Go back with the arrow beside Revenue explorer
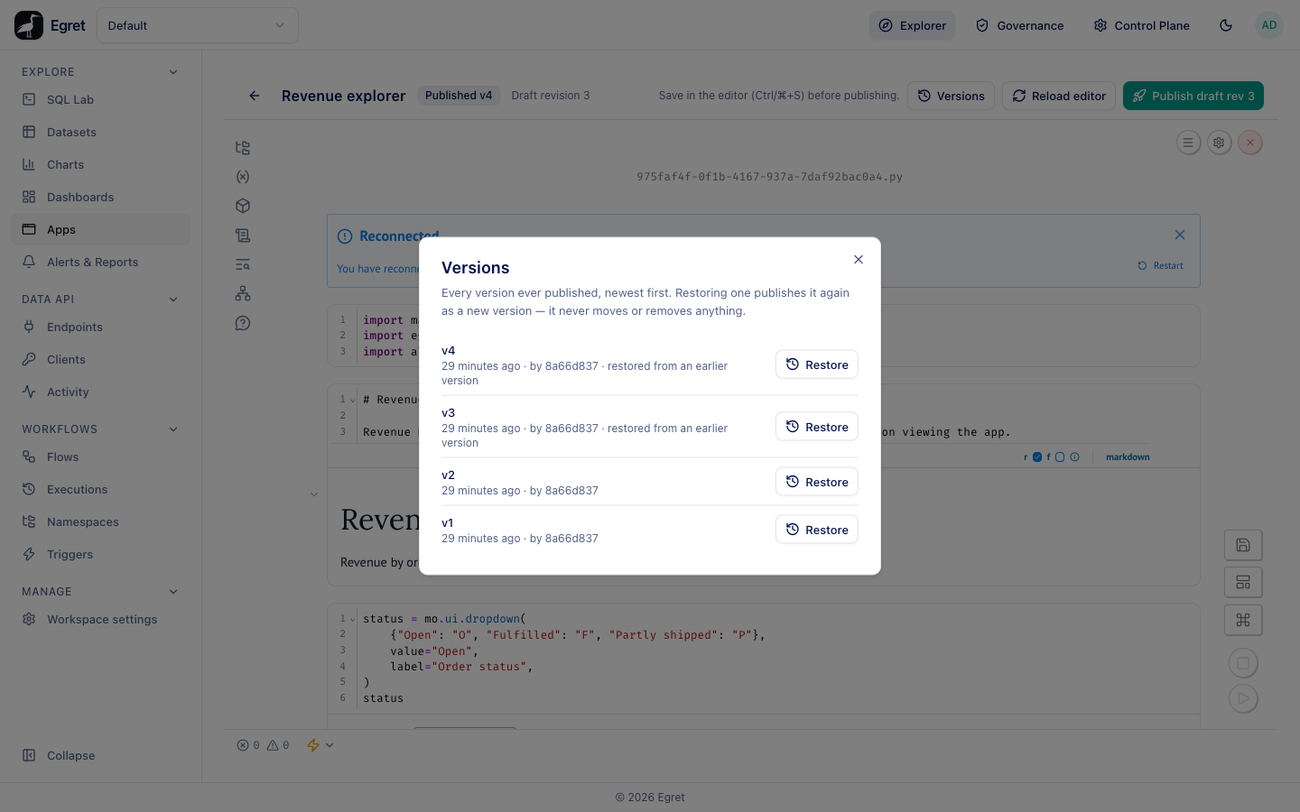Viewport: 1300px width, 812px height. 255,96
